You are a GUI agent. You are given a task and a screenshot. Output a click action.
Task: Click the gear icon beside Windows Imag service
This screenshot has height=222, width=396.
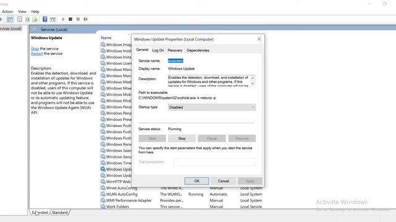pyautogui.click(x=103, y=44)
